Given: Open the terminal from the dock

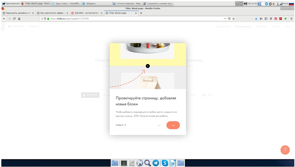Looking at the screenshot, I should point(124,163).
